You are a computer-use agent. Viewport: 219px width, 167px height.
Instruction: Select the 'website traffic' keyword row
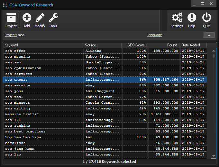pyautogui.click(x=105, y=114)
